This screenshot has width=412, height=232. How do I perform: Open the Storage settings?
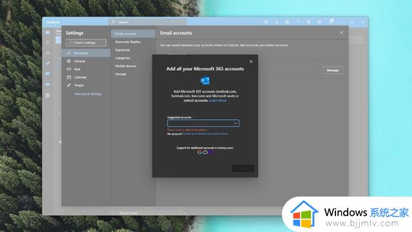[120, 74]
